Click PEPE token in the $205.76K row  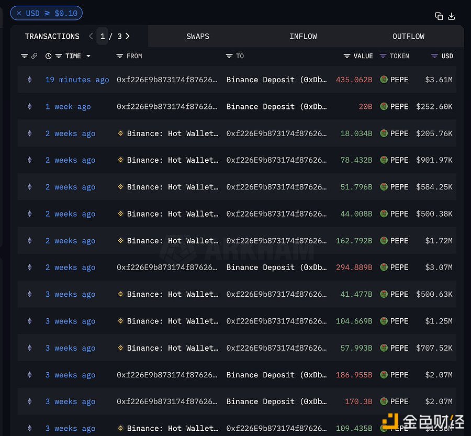(394, 133)
